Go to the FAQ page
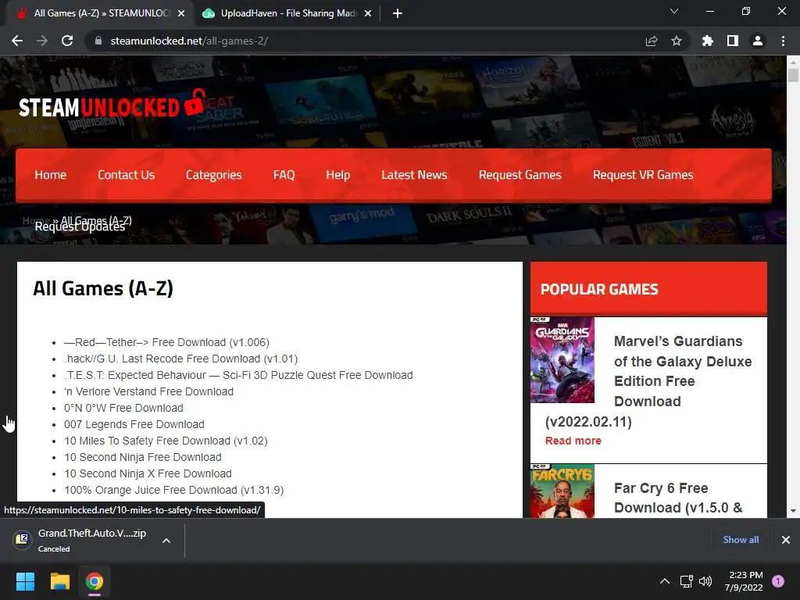The width and height of the screenshot is (800, 600). tap(284, 175)
